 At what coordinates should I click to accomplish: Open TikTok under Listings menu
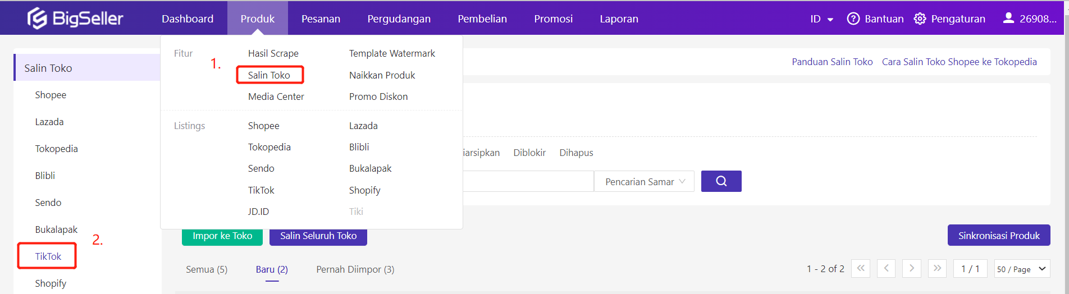pos(261,190)
